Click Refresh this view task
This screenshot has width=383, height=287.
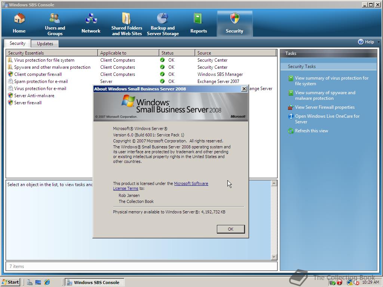[x=312, y=131]
